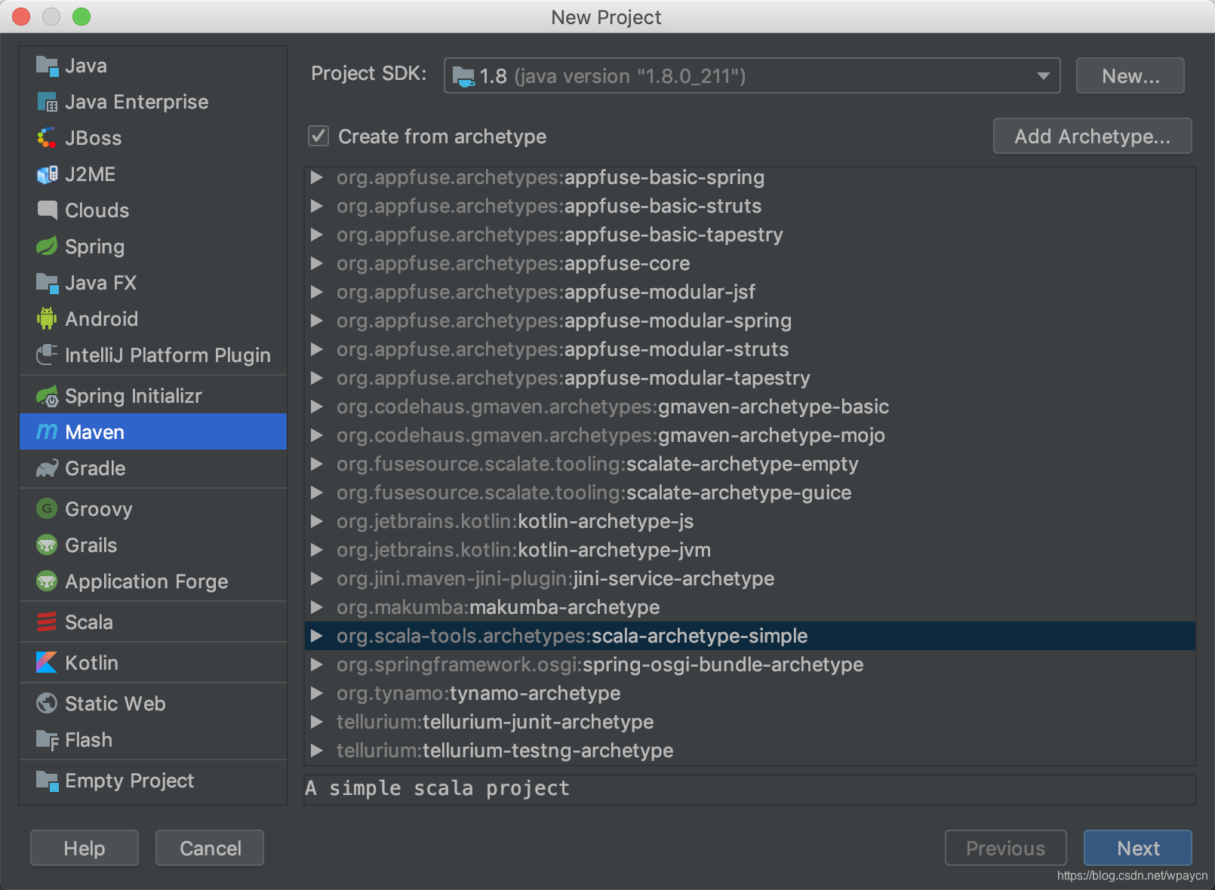Select the Java folder icon in sidebar
Viewport: 1215px width, 890px height.
coord(47,66)
